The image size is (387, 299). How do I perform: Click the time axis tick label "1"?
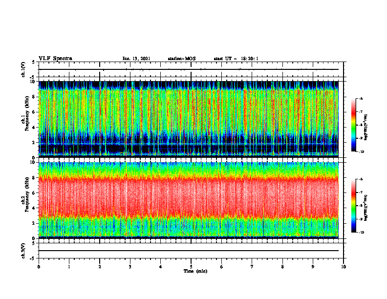pyautogui.click(x=69, y=267)
